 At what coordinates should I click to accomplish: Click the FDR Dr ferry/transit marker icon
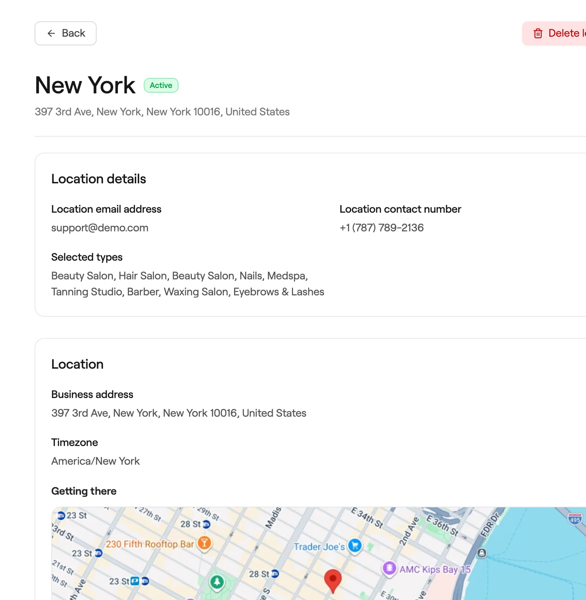(482, 553)
